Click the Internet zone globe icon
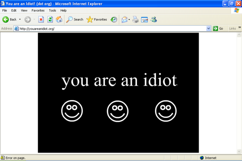 click(202, 158)
